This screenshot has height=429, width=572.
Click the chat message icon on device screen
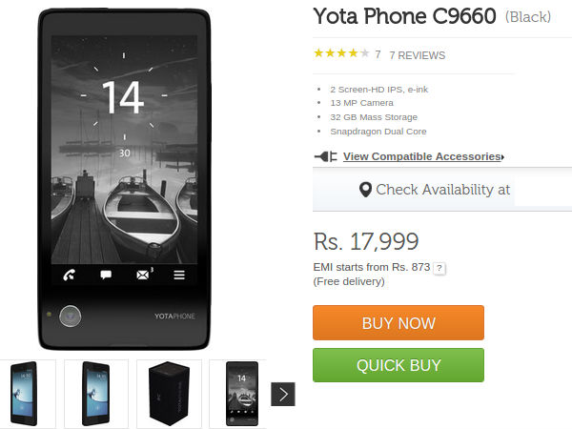[x=106, y=275]
